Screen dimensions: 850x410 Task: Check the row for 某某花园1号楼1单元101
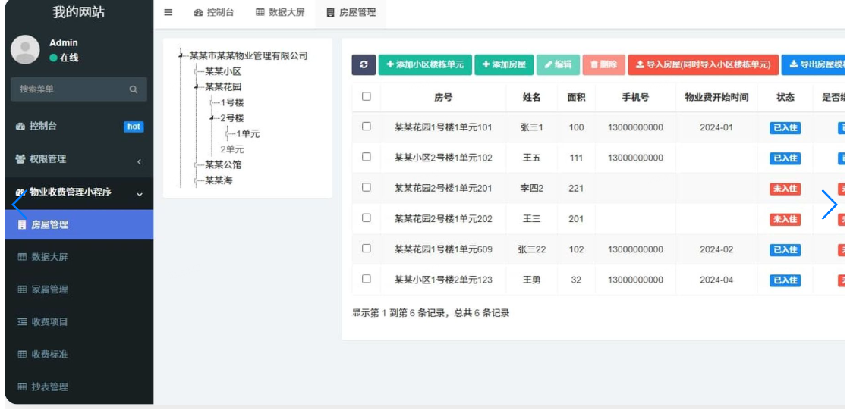point(367,127)
